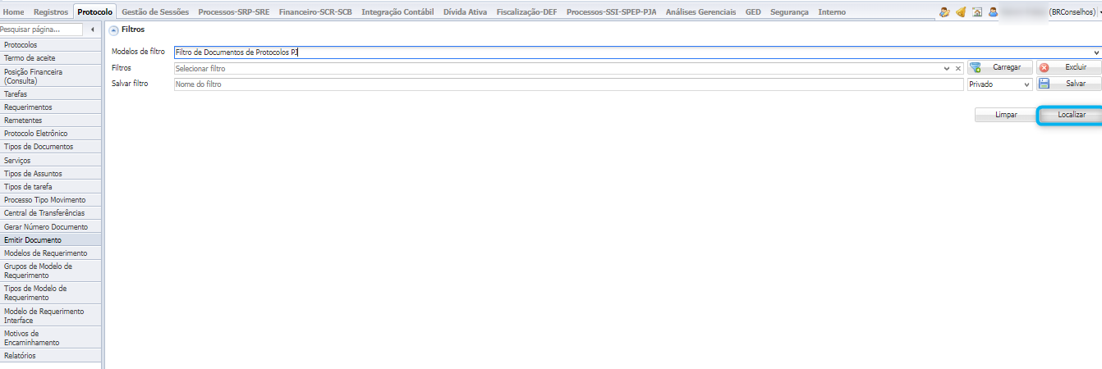Click the Excluir button
The height and width of the screenshot is (369, 1102).
point(1068,68)
